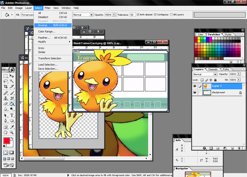
Task: Select the Rectangular Marquee tool
Action: click(x=5, y=76)
